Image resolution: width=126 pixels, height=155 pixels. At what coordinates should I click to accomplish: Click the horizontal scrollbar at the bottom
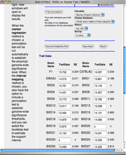point(58,150)
